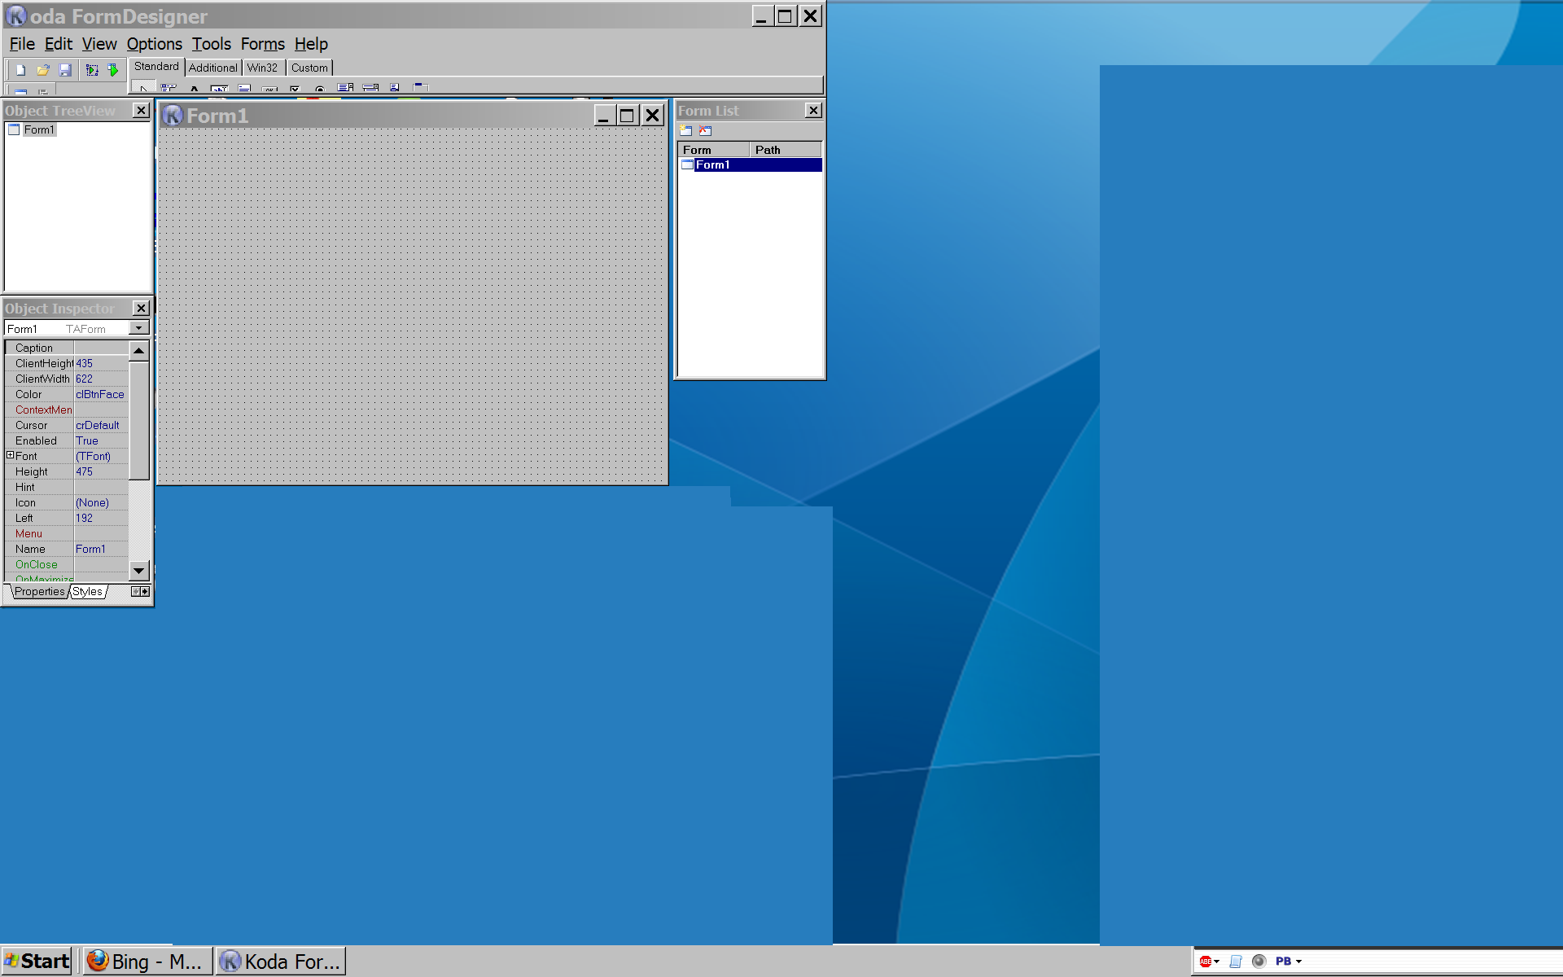Click the generate code icon with dotted frame
Screen dimensions: 1563x977
(x=92, y=70)
